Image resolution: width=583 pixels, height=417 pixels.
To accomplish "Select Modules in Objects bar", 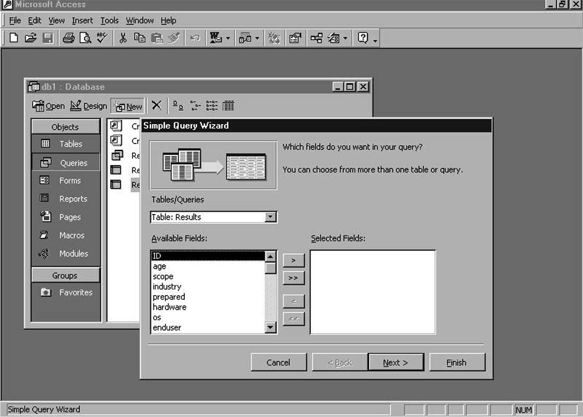I will (x=66, y=253).
